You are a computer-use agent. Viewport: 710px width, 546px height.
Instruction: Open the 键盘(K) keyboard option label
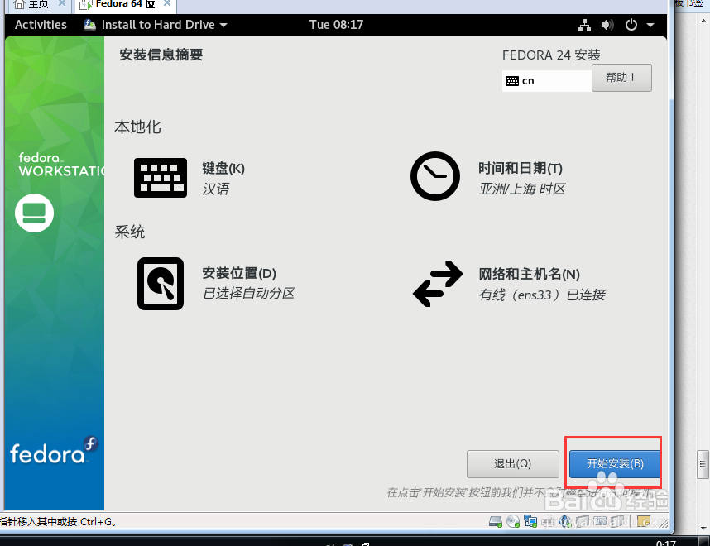[223, 169]
